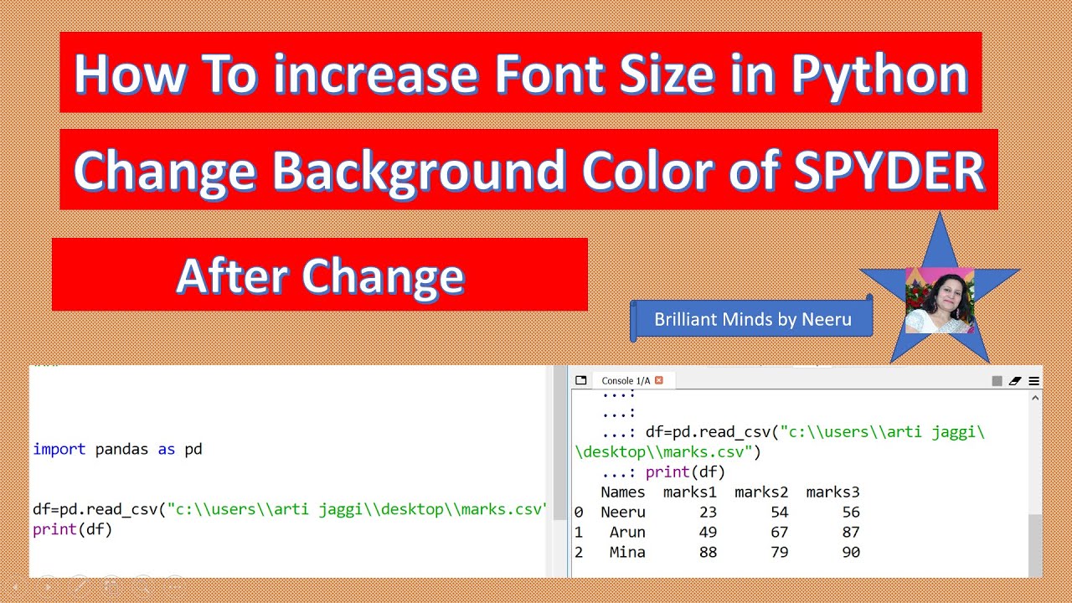Click the 'After Change' heading
The image size is (1072, 603).
320,275
